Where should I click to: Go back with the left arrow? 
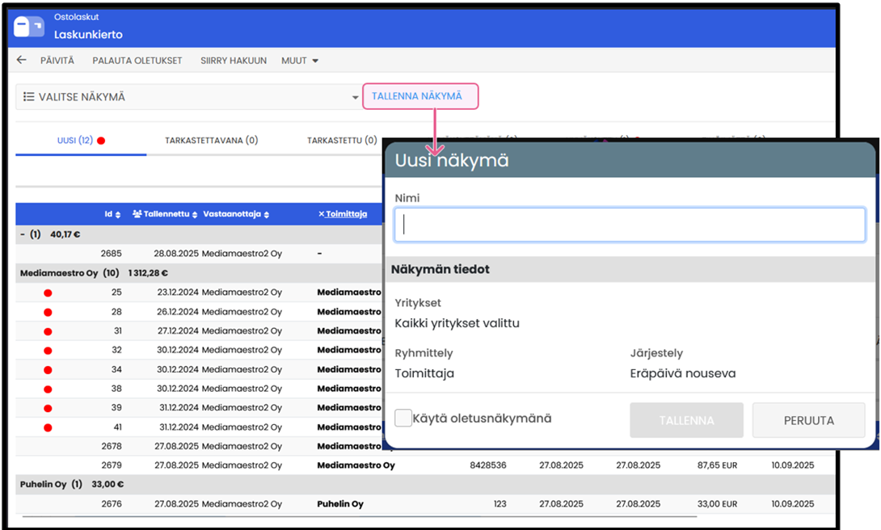[x=22, y=61]
